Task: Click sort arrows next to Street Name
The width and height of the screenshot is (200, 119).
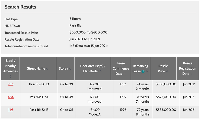Action: (47, 69)
